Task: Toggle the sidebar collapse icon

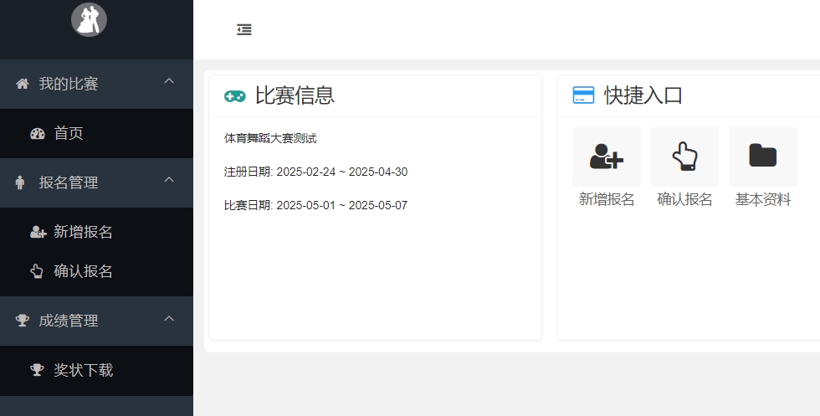Action: coord(244,30)
